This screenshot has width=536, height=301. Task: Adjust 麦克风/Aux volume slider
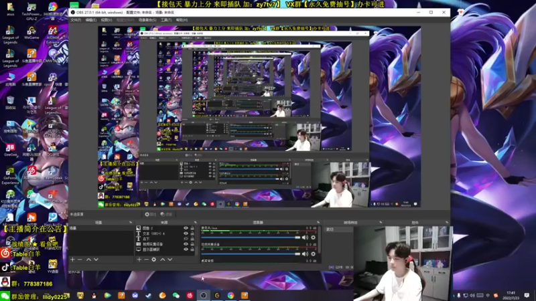click(251, 237)
